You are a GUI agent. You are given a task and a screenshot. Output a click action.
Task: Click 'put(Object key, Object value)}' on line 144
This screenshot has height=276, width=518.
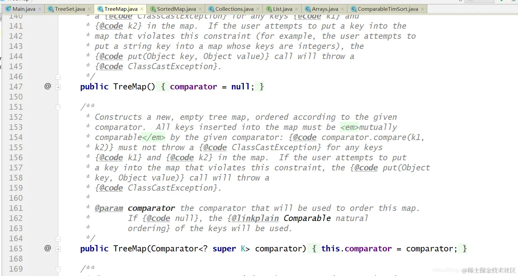point(199,56)
